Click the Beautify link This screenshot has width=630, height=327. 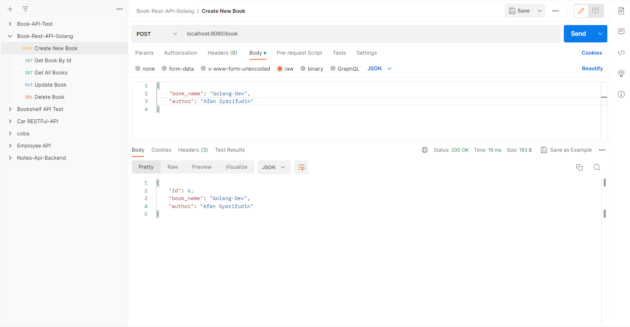click(x=592, y=69)
